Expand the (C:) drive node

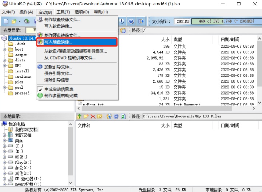click(x=4, y=146)
